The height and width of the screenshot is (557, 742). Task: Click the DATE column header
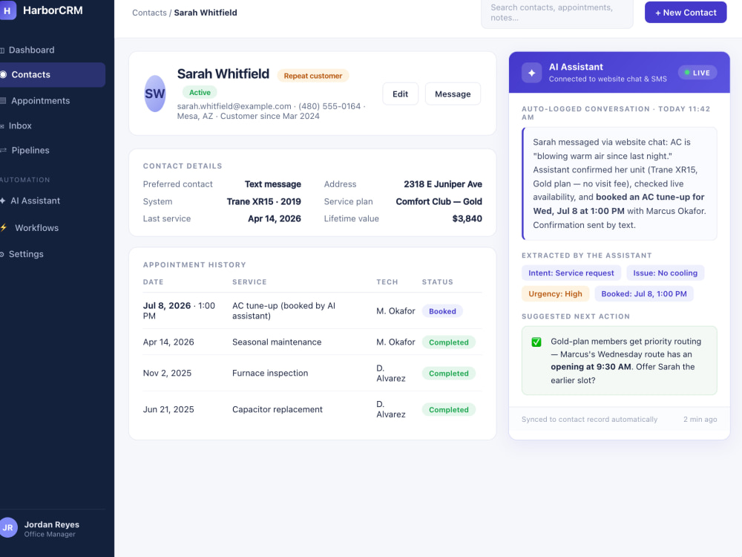pyautogui.click(x=154, y=281)
